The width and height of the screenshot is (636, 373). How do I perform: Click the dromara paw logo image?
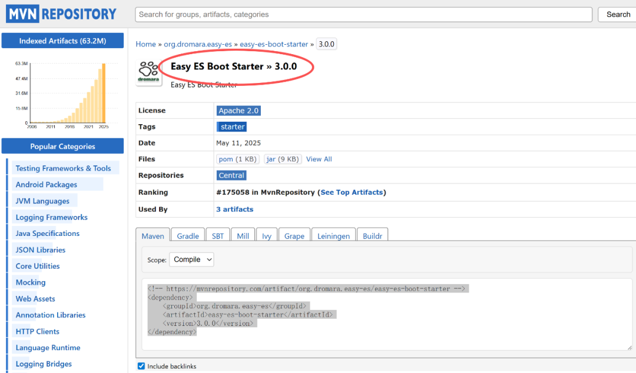[148, 72]
